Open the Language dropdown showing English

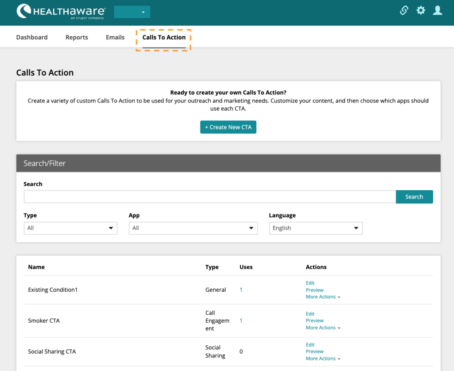(316, 228)
